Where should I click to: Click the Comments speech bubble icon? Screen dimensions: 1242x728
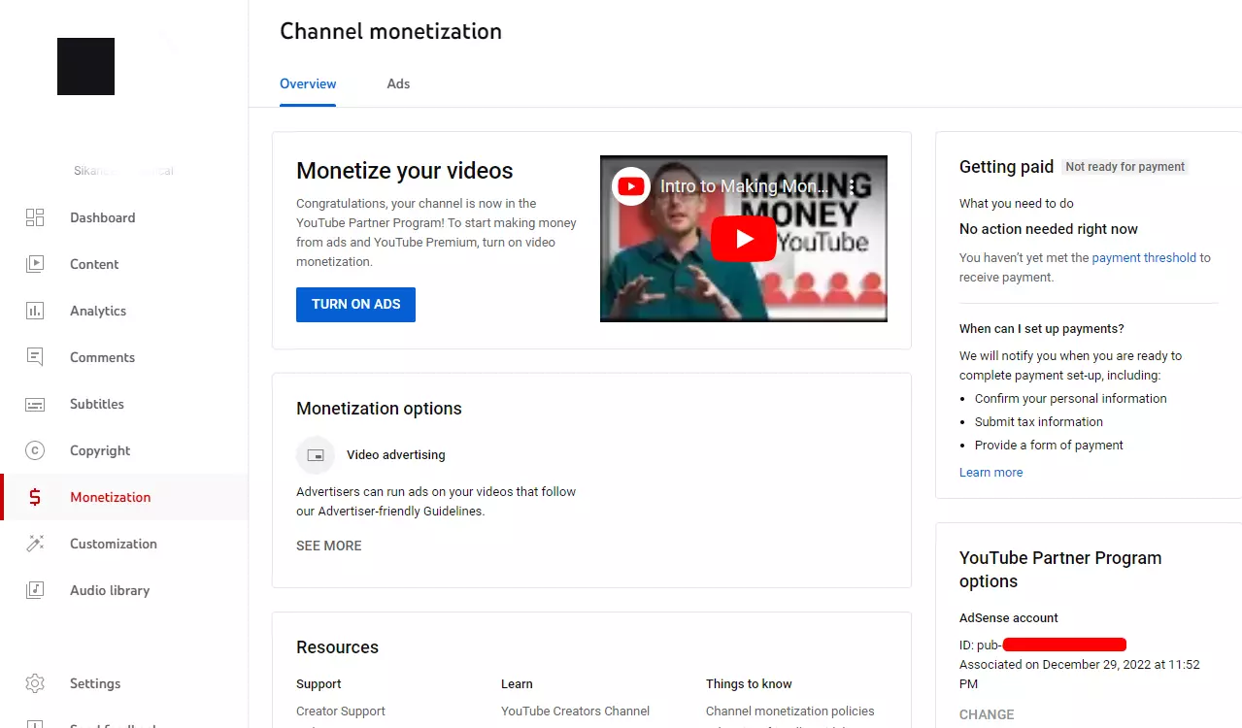(35, 357)
